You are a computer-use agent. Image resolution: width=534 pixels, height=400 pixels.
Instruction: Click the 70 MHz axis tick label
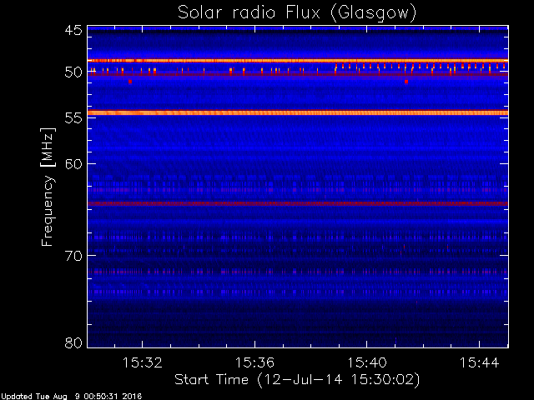tap(73, 256)
